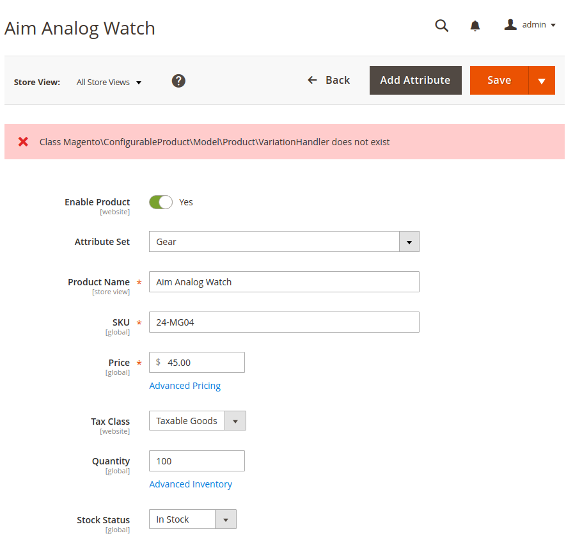
Task: Open the Advanced Pricing link
Action: (185, 386)
